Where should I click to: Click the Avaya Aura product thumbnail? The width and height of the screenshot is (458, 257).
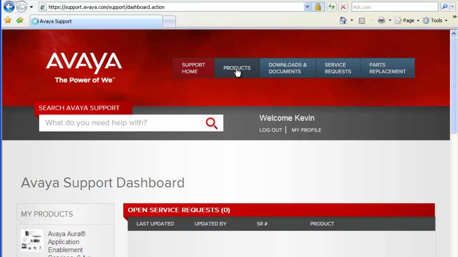tap(32, 240)
